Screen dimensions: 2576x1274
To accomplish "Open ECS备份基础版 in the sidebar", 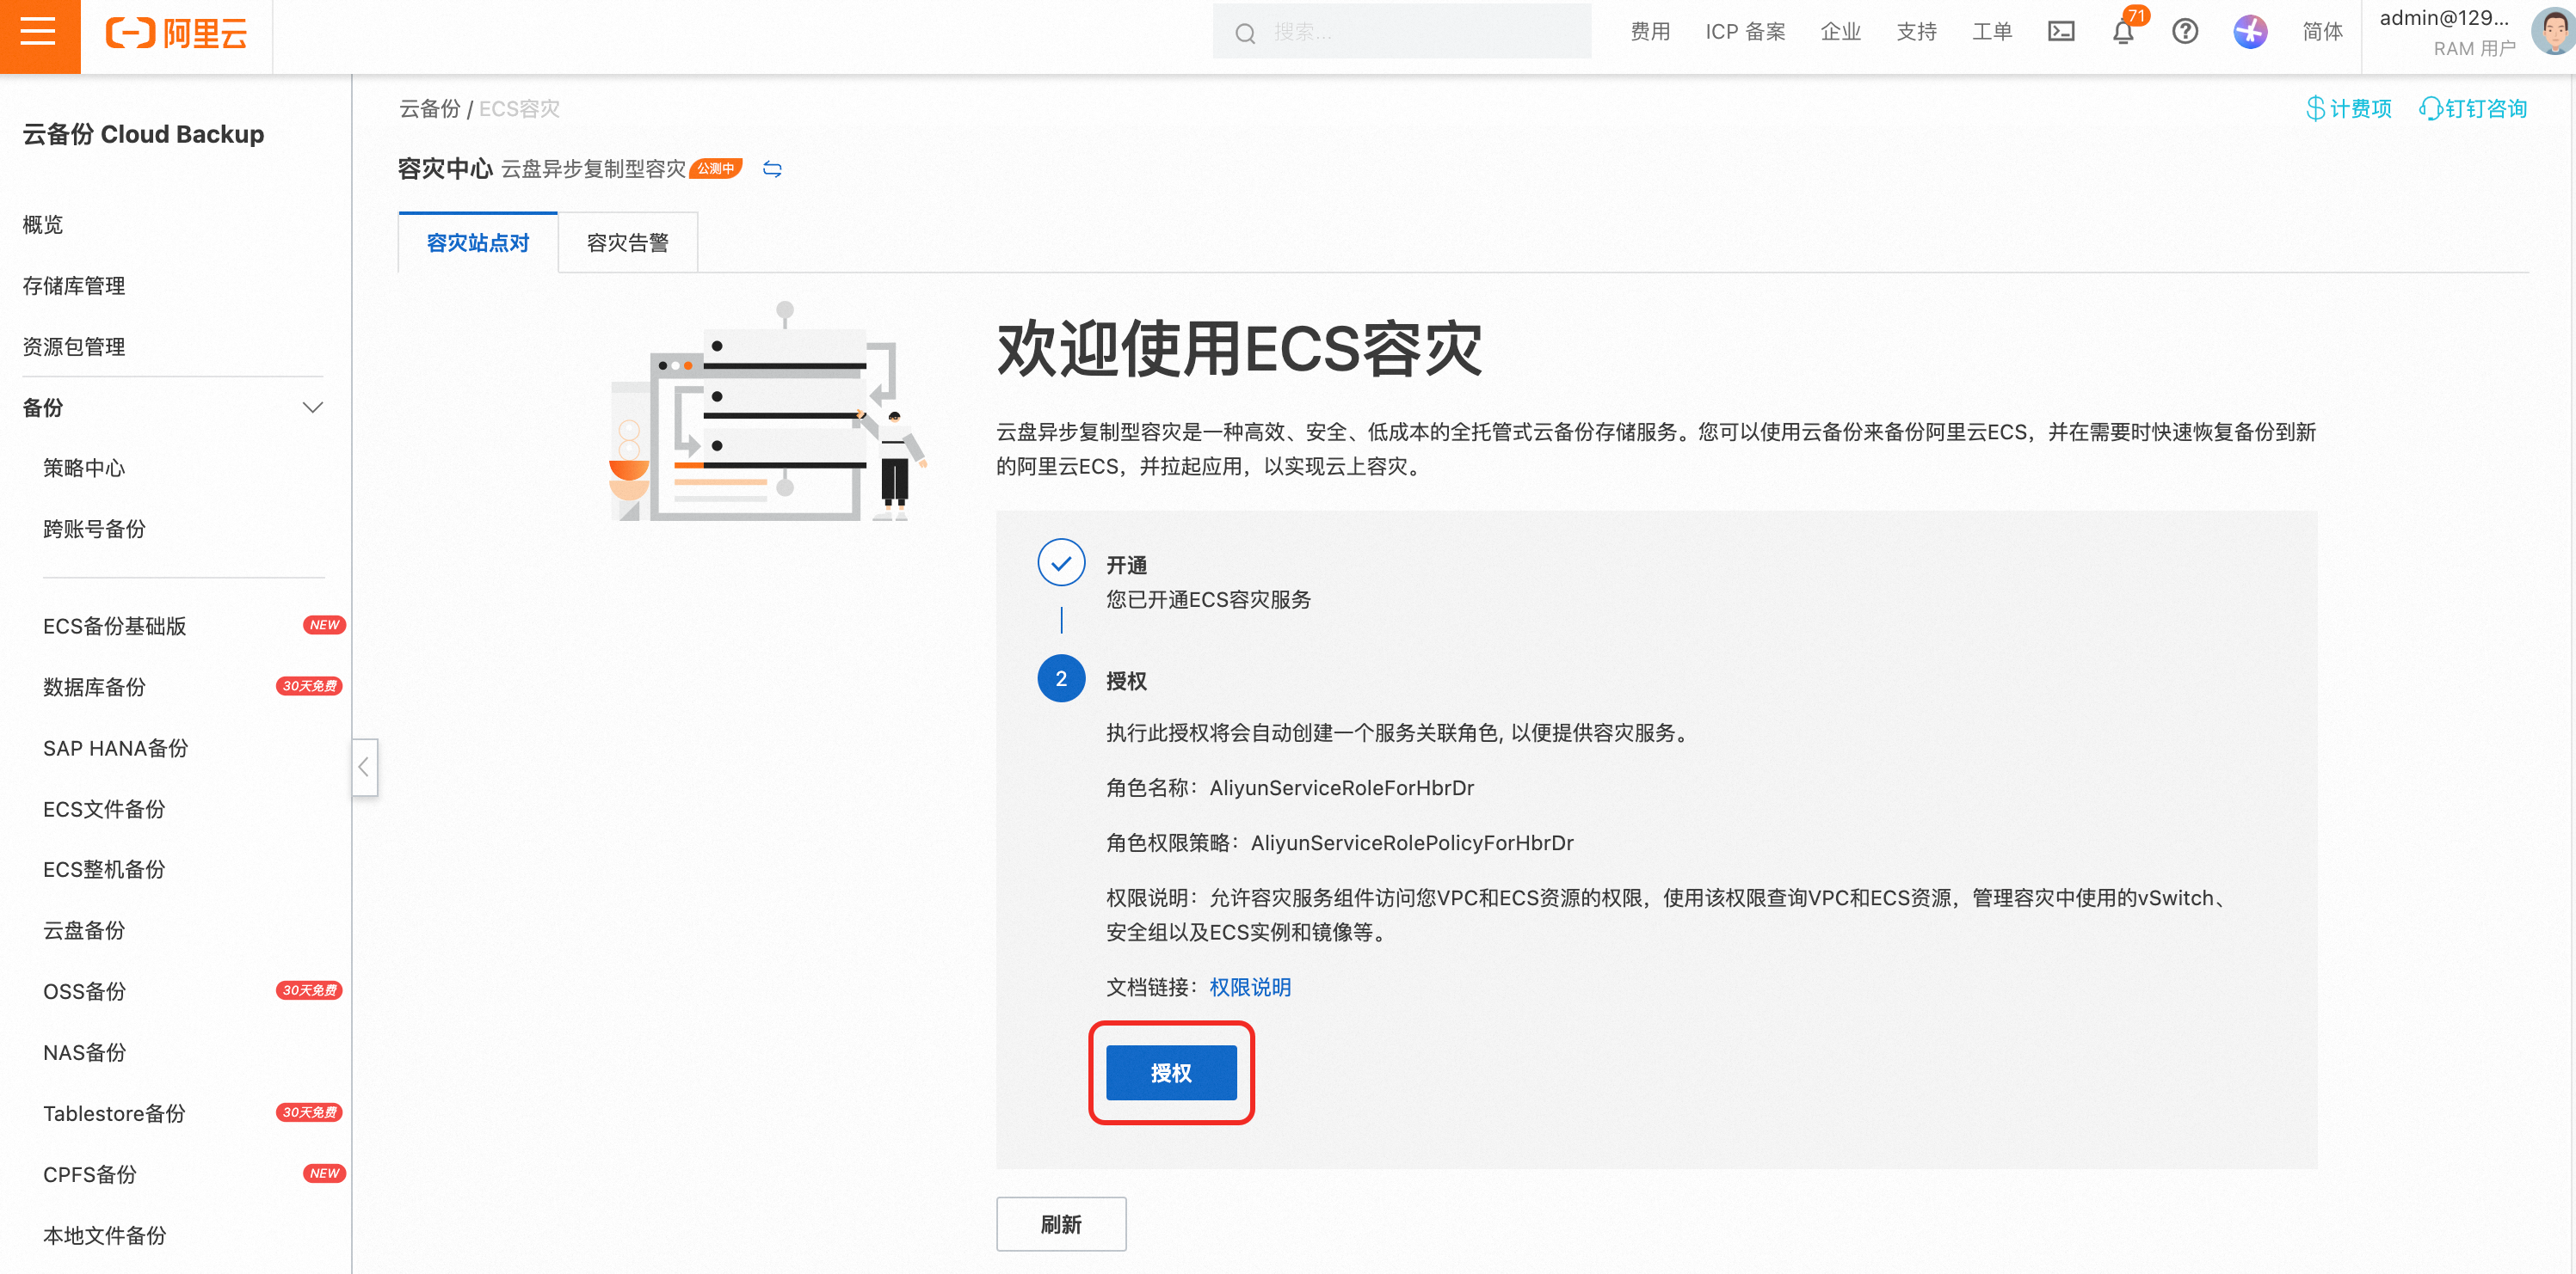I will (114, 626).
